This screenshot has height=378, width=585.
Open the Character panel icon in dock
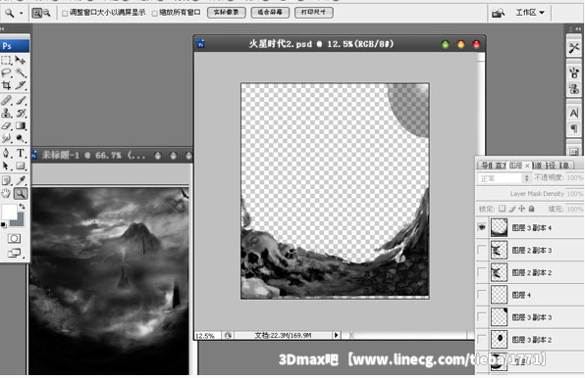point(574,113)
